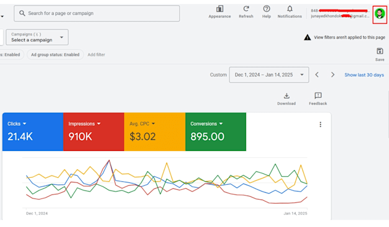Toggle the yellow Avg. CPC scorecard
This screenshot has width=389, height=227.
(x=155, y=132)
